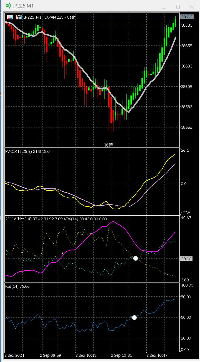Minimize the JP225,M1 chart window
Image resolution: width=200 pixels, height=362 pixels.
pyautogui.click(x=164, y=6)
